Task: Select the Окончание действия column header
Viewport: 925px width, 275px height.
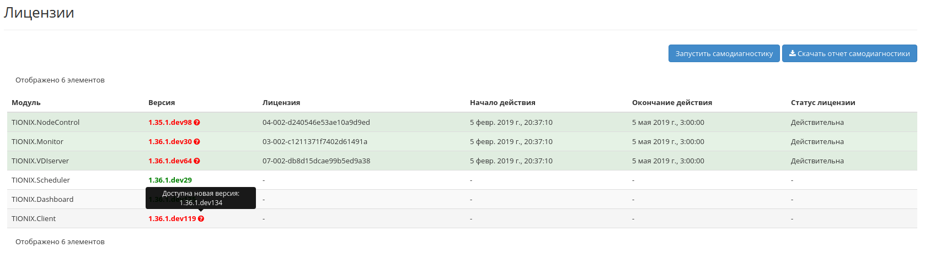Action: (671, 103)
